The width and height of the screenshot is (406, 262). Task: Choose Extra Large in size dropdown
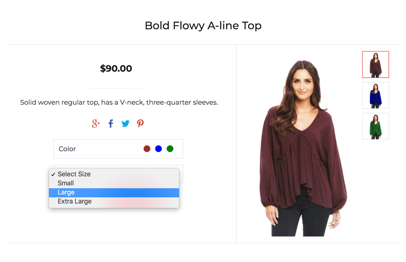click(x=75, y=201)
